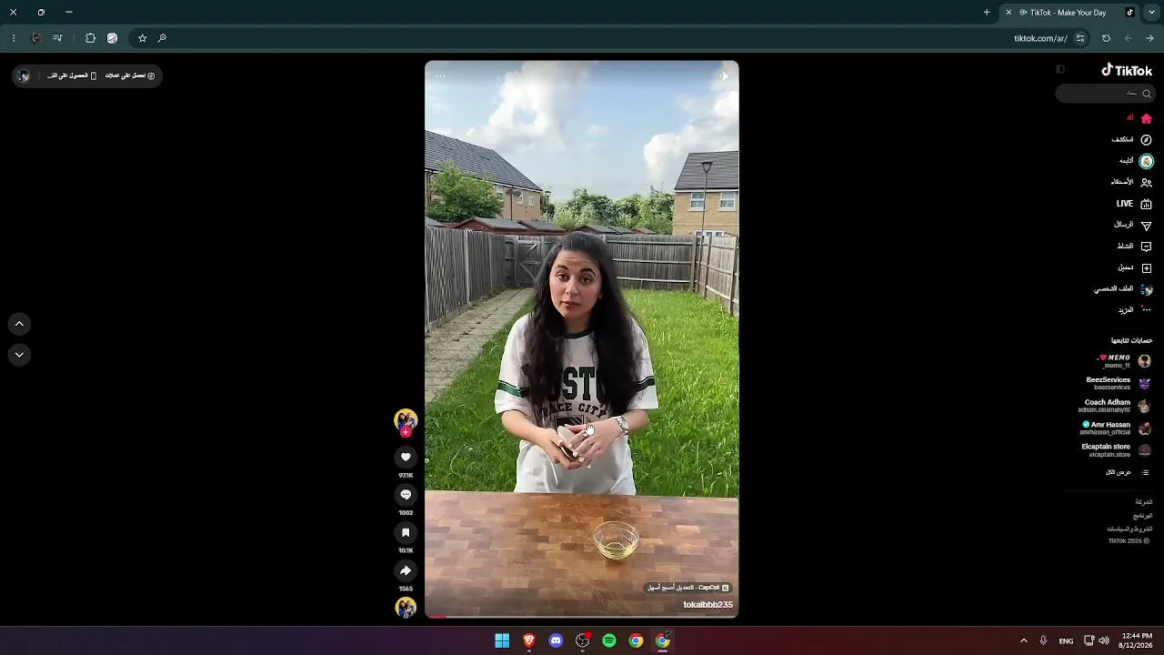
Task: Open the browser three-dots main menu
Action: (13, 38)
